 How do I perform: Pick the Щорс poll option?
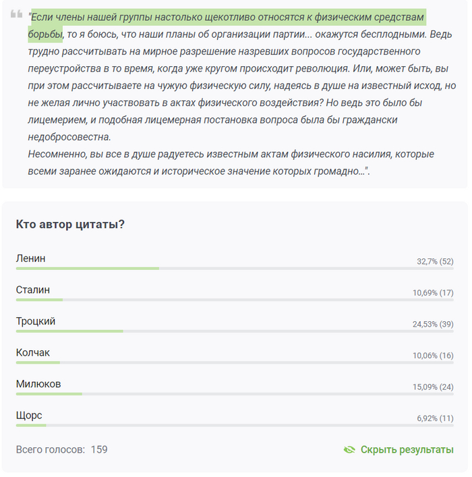(x=29, y=415)
